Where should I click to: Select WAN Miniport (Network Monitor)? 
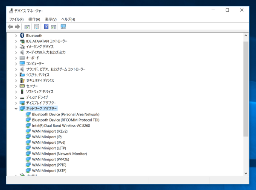(59, 154)
